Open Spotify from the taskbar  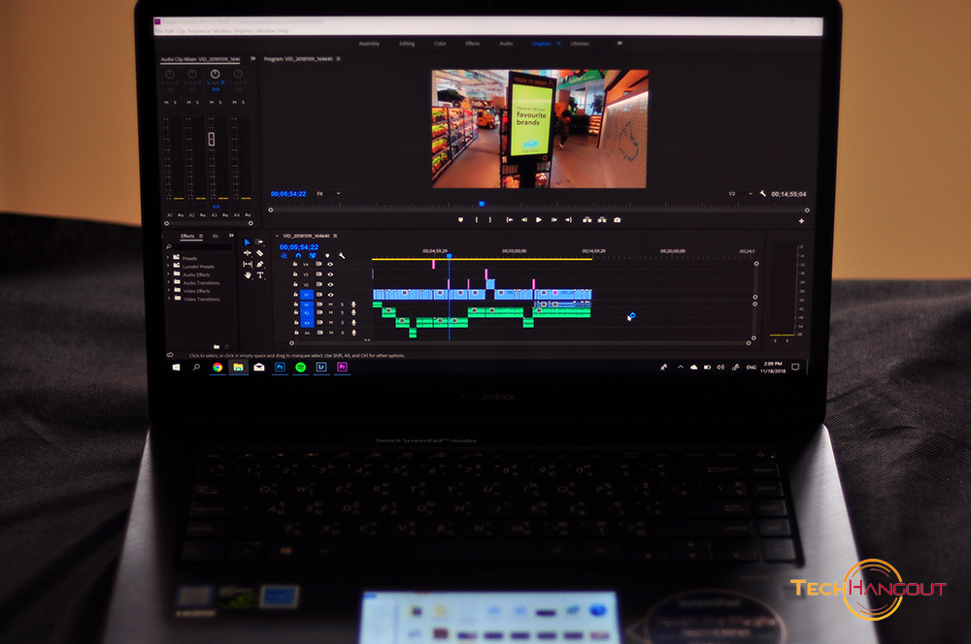click(300, 367)
